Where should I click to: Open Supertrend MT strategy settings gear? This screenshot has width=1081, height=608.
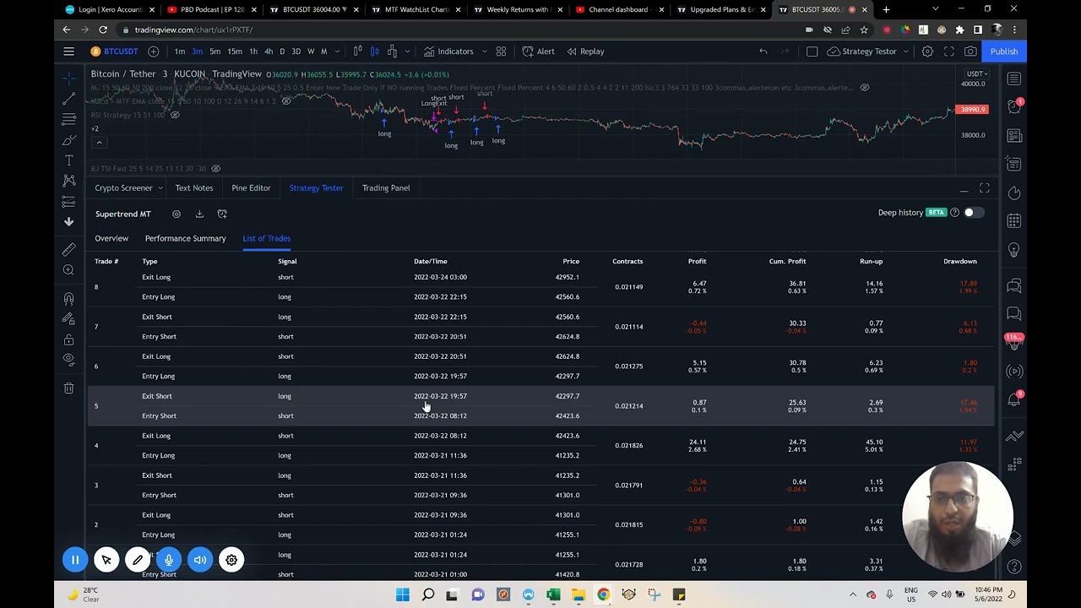pyautogui.click(x=177, y=214)
